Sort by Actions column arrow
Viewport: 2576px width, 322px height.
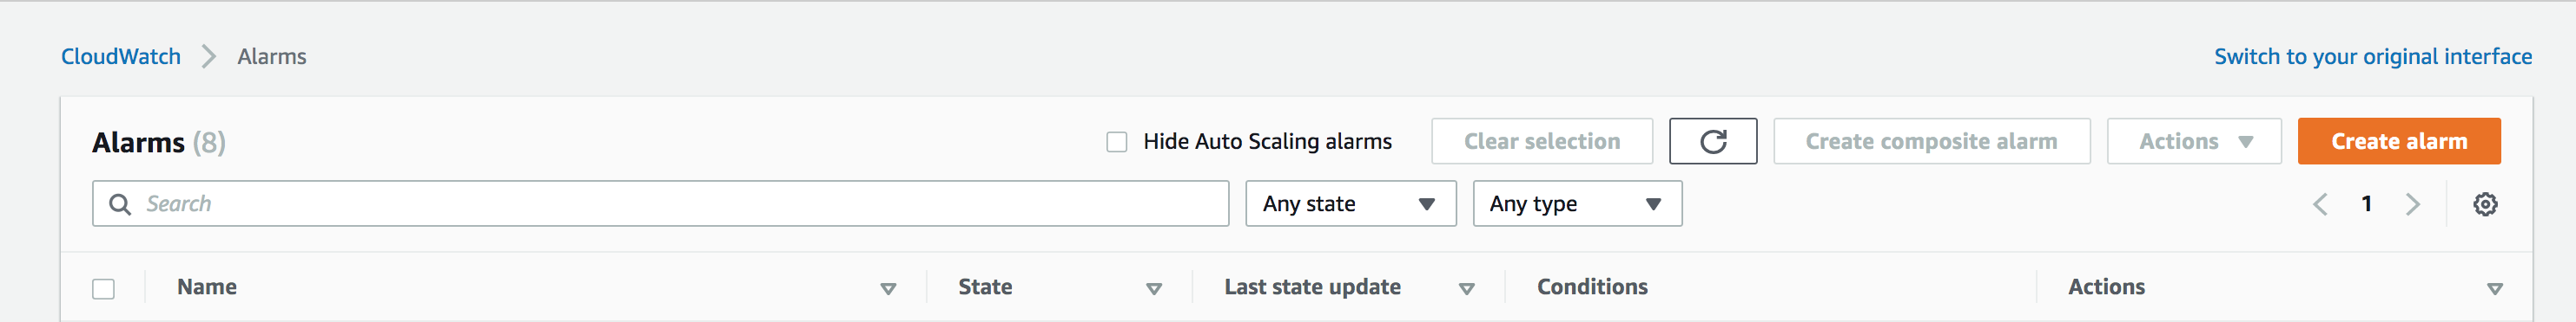tap(2494, 289)
